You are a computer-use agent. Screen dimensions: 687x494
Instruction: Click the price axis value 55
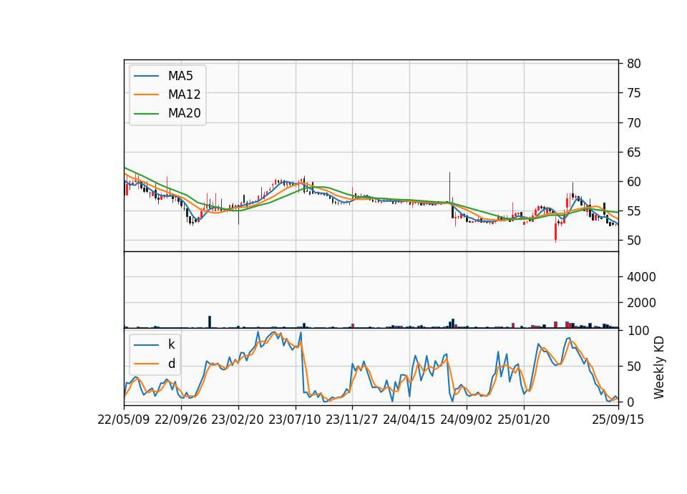point(633,211)
